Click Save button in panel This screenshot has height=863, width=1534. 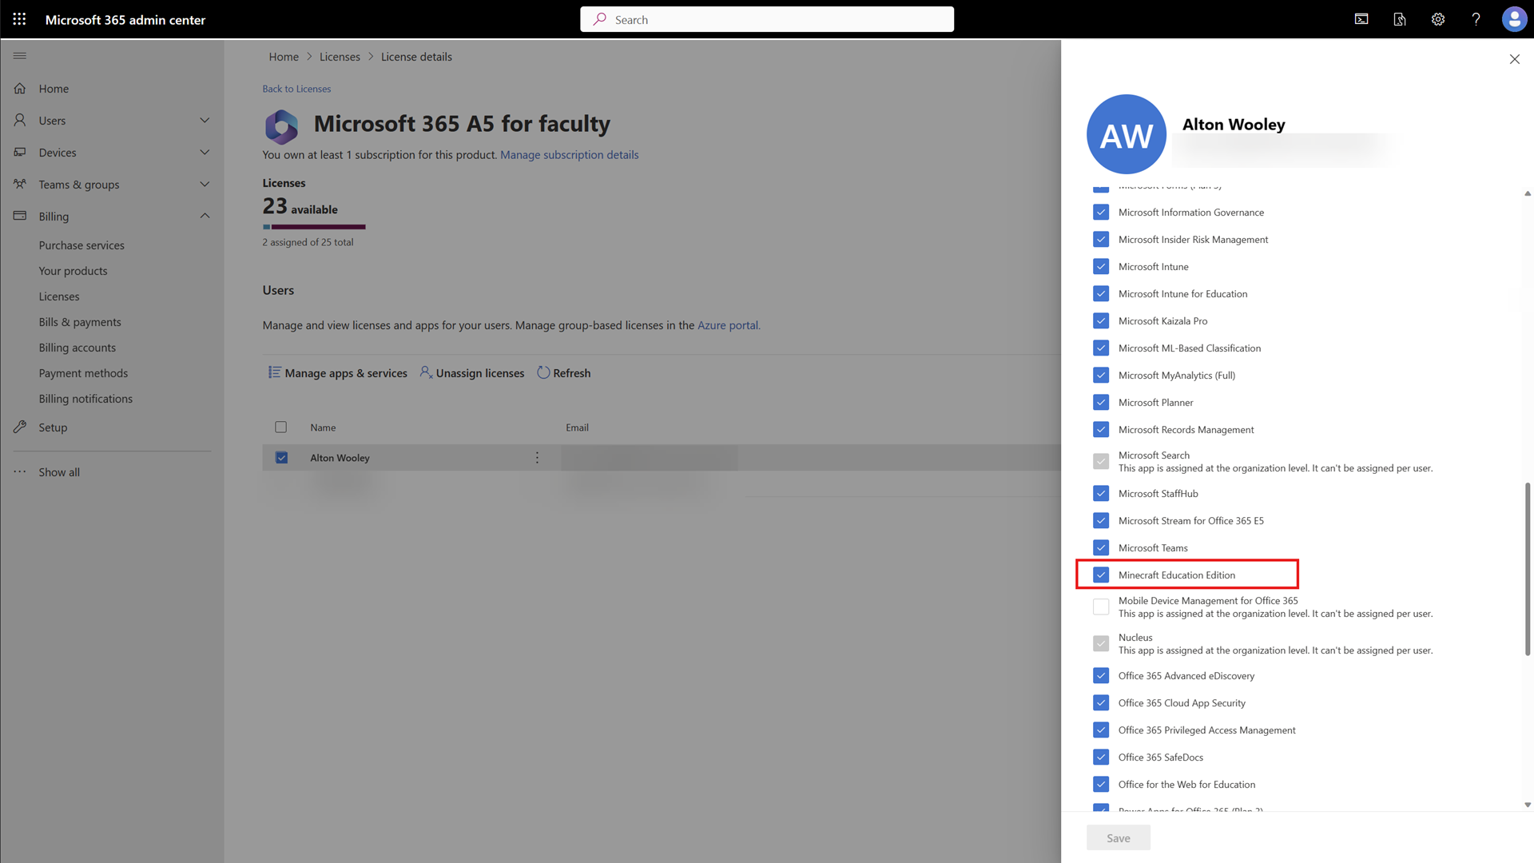tap(1118, 837)
